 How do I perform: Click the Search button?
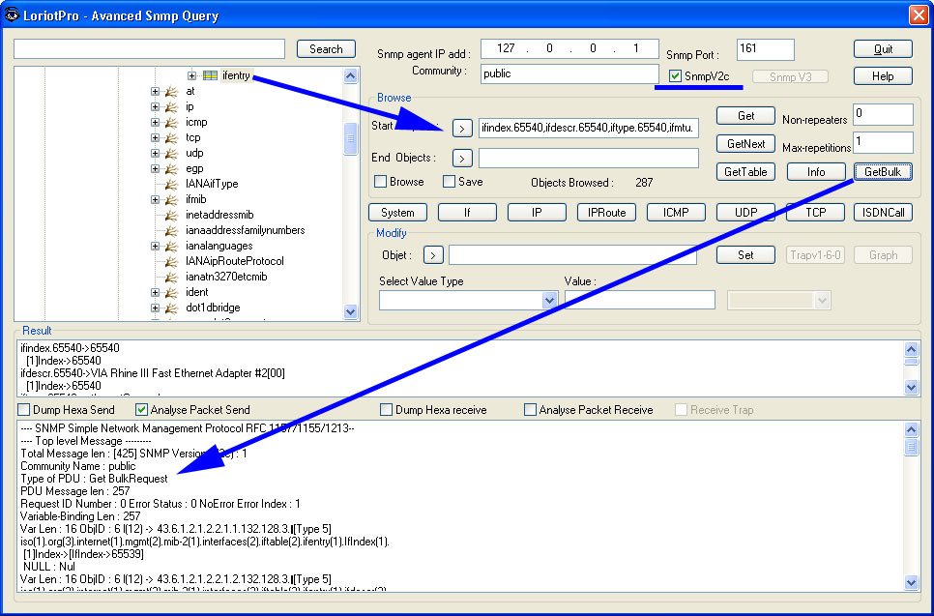(x=326, y=48)
